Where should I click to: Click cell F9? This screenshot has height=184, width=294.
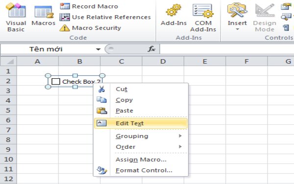pos(246,149)
